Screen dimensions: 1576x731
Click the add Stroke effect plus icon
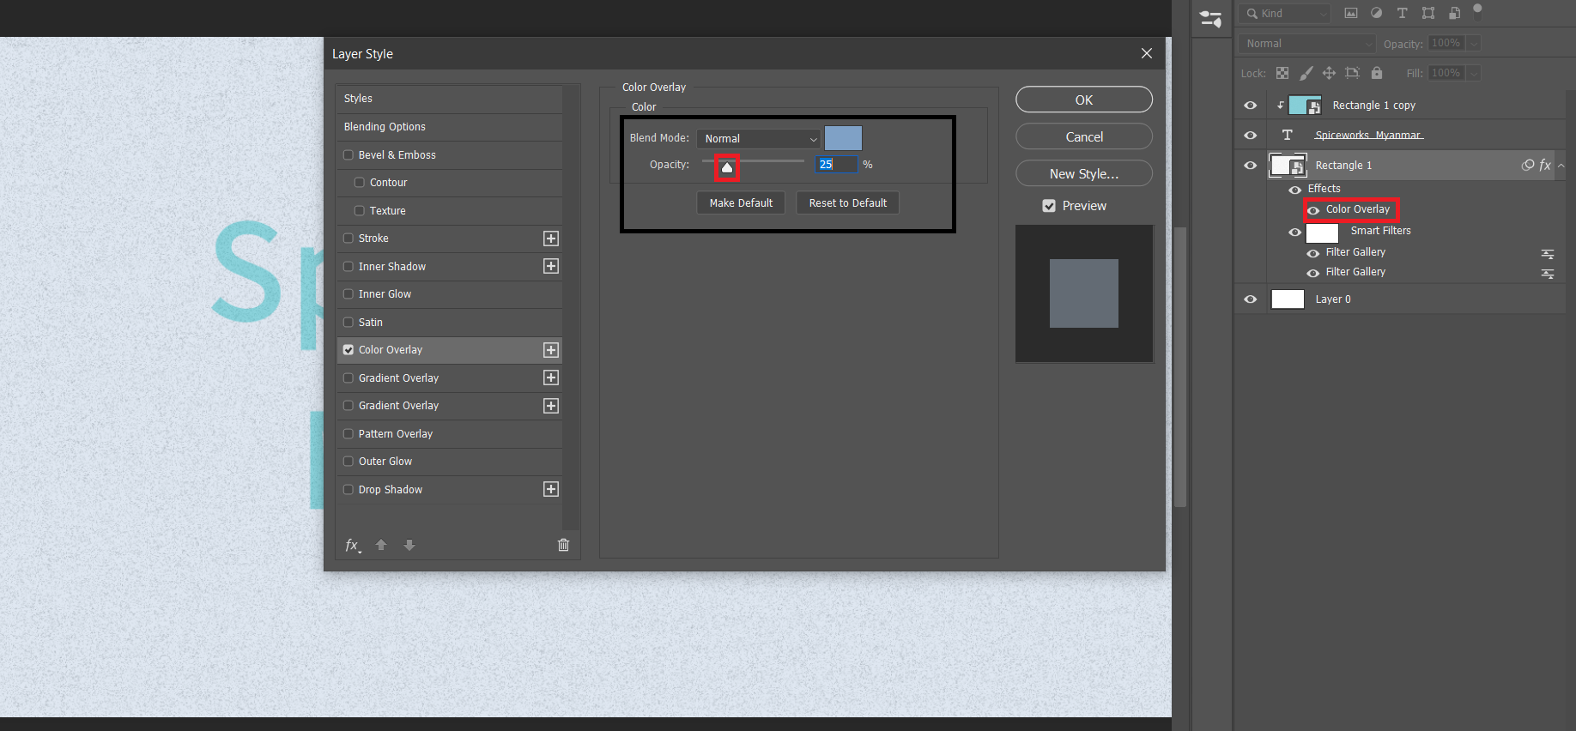click(x=551, y=239)
